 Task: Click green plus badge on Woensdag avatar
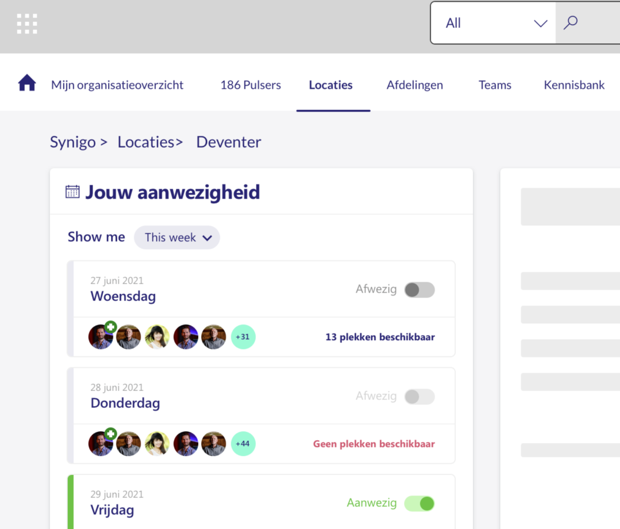click(x=111, y=327)
